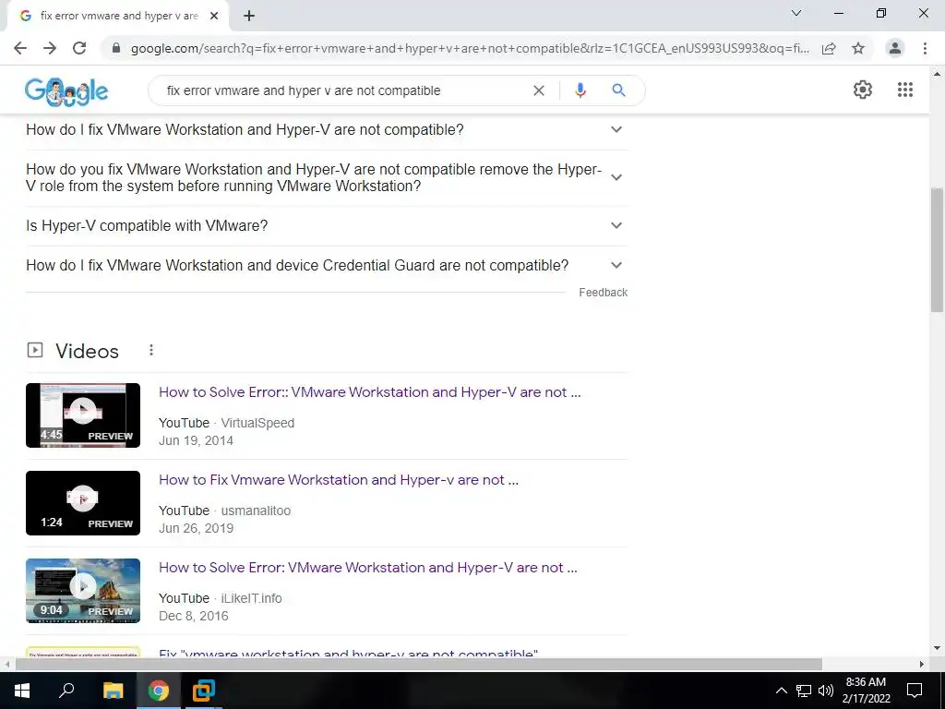Open network status tray icon
The width and height of the screenshot is (945, 709).
[804, 691]
